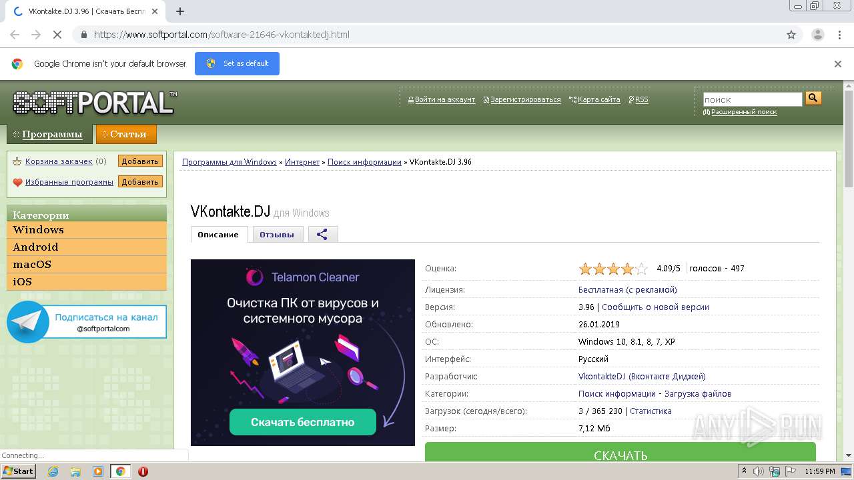Open media player from taskbar

[98, 471]
